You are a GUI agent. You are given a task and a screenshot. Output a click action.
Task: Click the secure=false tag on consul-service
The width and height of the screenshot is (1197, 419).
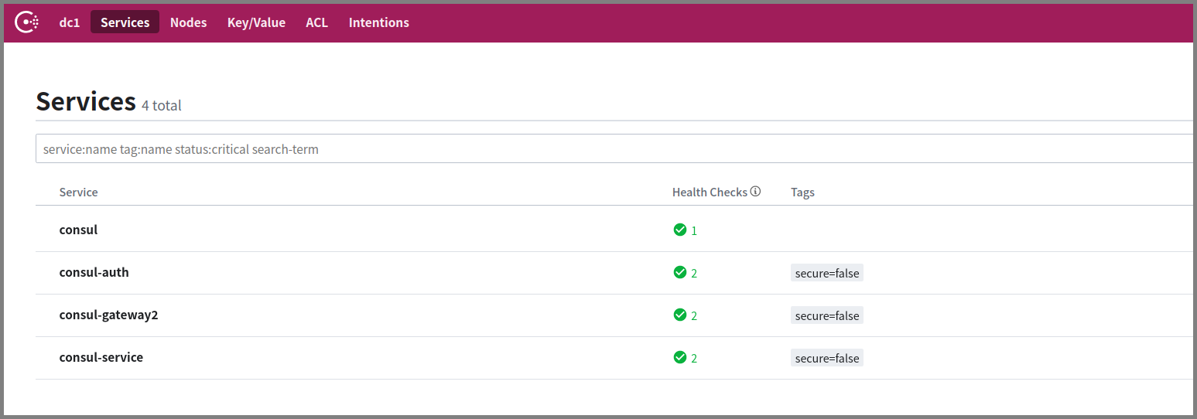click(x=827, y=358)
